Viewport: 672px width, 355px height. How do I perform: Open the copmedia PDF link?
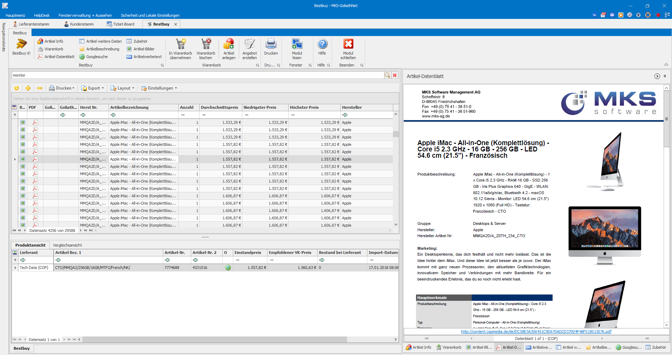(x=536, y=332)
